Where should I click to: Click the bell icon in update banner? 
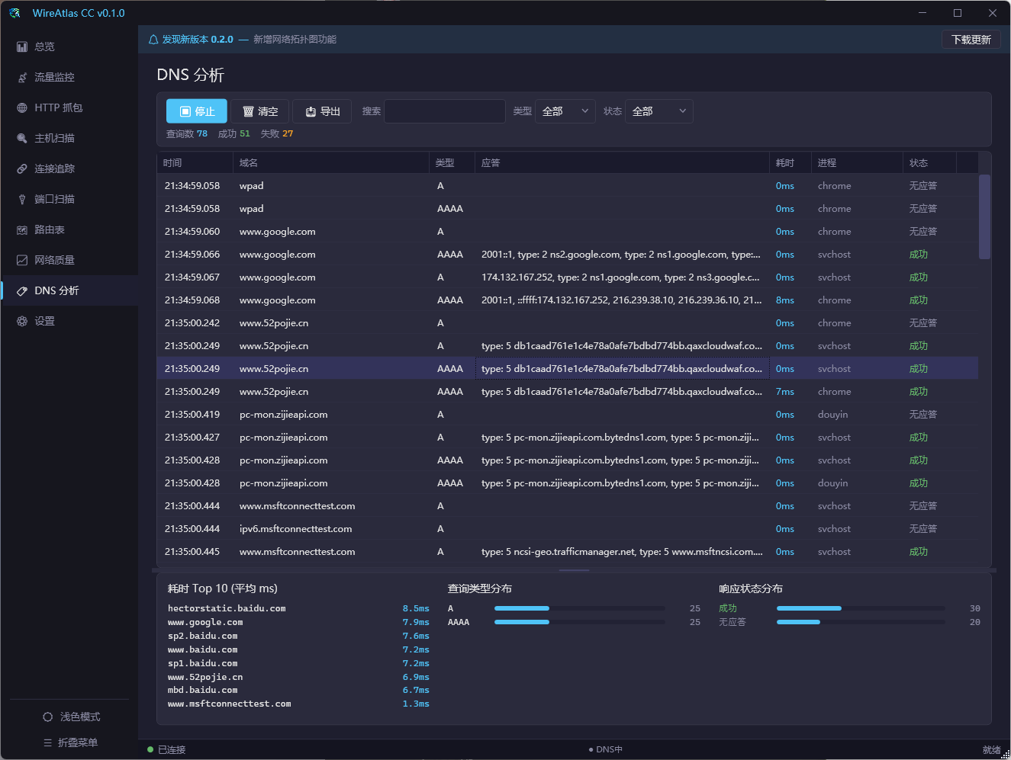tap(153, 39)
